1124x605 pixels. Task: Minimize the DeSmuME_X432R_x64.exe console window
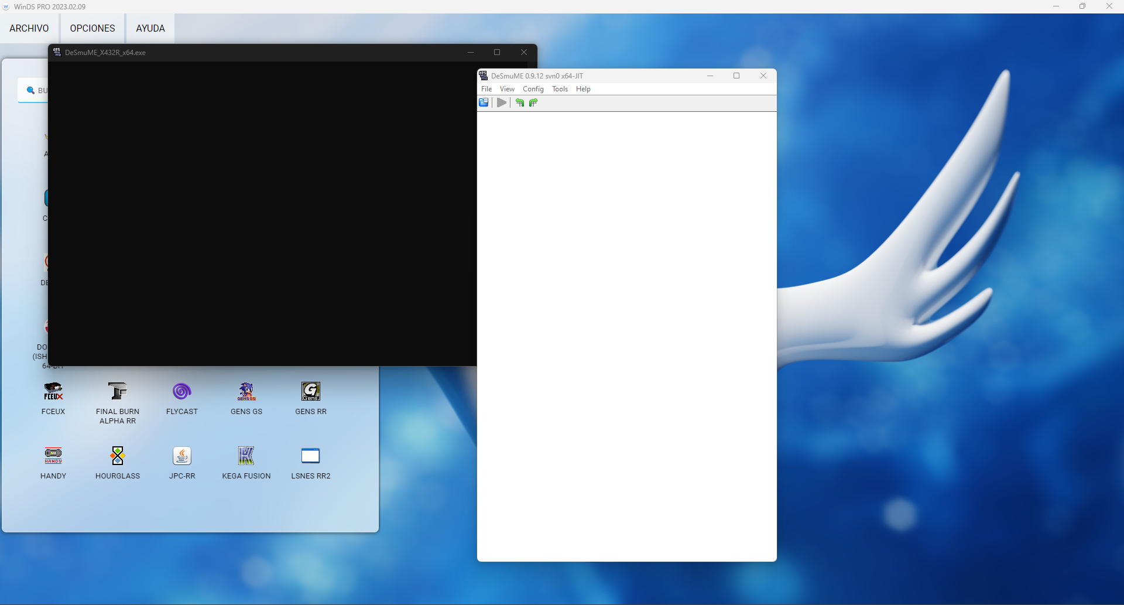[x=471, y=52]
